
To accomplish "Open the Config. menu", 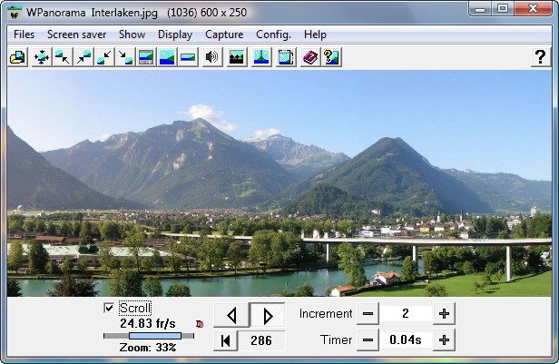I will pyautogui.click(x=273, y=34).
